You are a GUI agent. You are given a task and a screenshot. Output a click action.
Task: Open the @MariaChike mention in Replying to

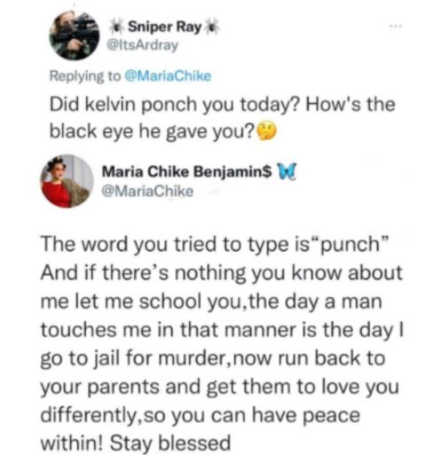(168, 76)
